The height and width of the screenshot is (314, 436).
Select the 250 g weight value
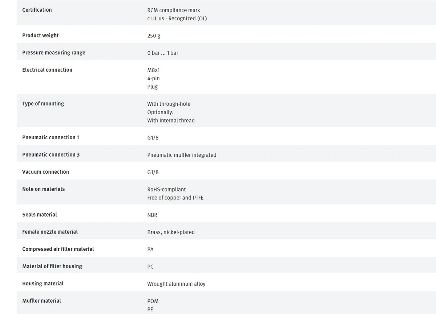[x=154, y=36]
